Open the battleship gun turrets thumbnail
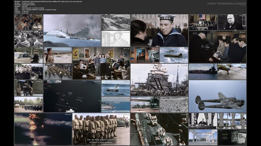 pyautogui.click(x=160, y=80)
